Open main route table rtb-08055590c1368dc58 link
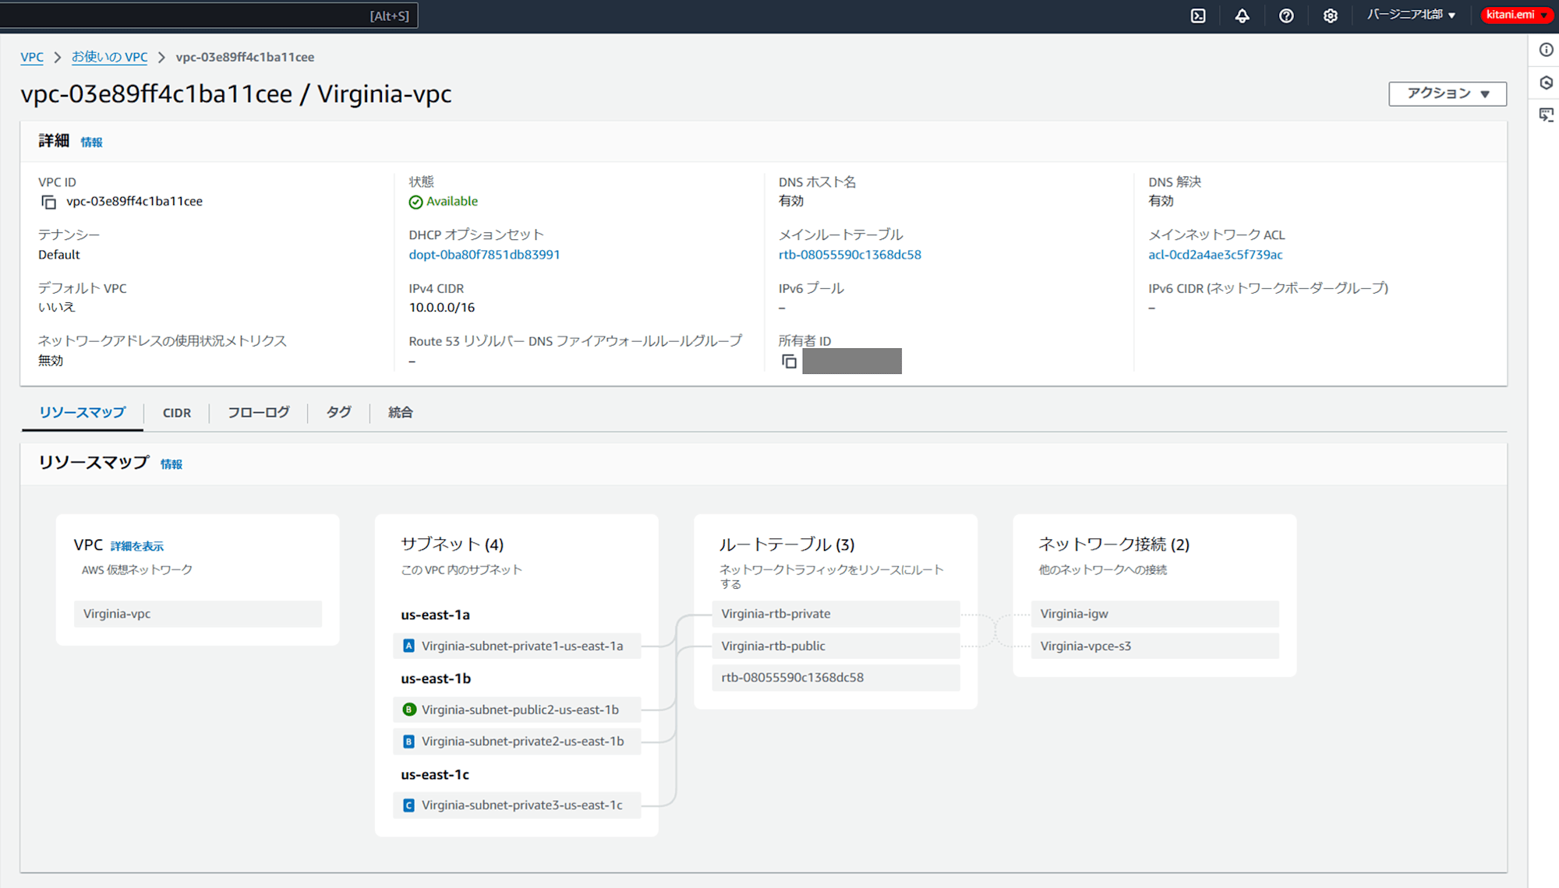Image resolution: width=1559 pixels, height=888 pixels. click(x=850, y=255)
